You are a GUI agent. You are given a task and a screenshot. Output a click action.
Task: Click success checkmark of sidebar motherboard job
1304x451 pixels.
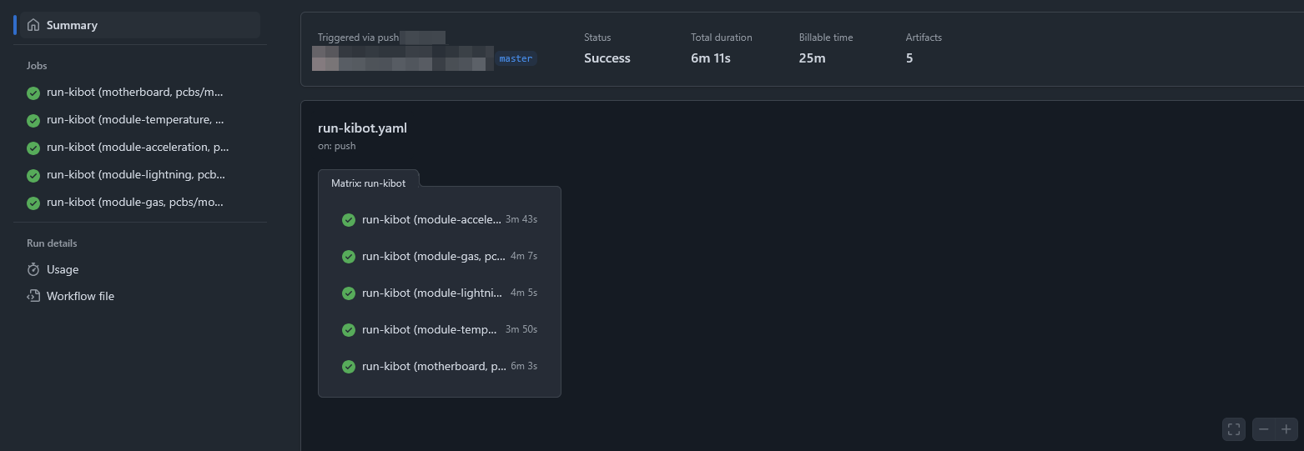(33, 93)
